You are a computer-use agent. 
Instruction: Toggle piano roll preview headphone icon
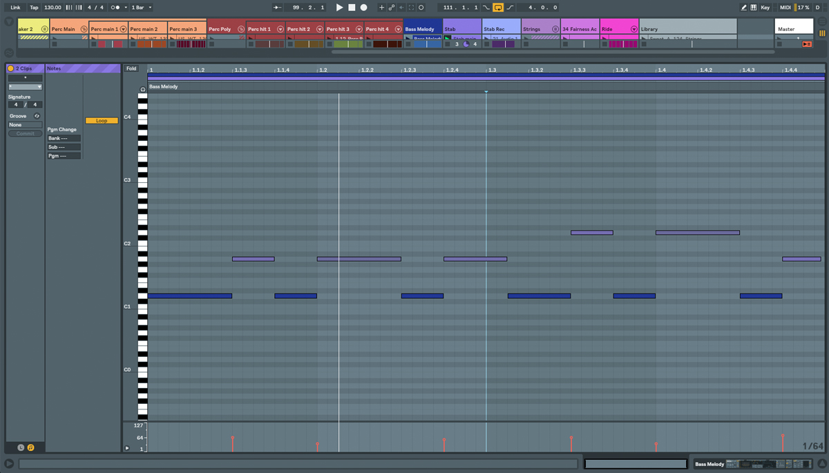click(143, 90)
